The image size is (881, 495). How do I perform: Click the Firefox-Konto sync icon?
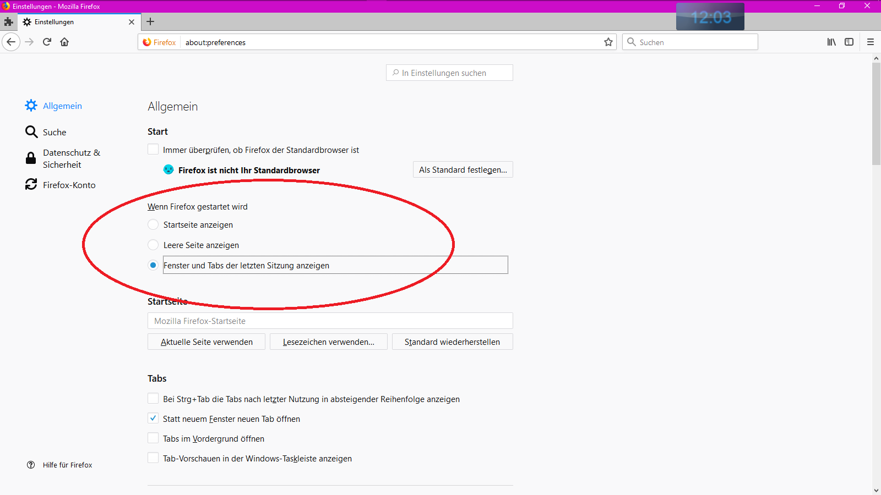point(31,185)
